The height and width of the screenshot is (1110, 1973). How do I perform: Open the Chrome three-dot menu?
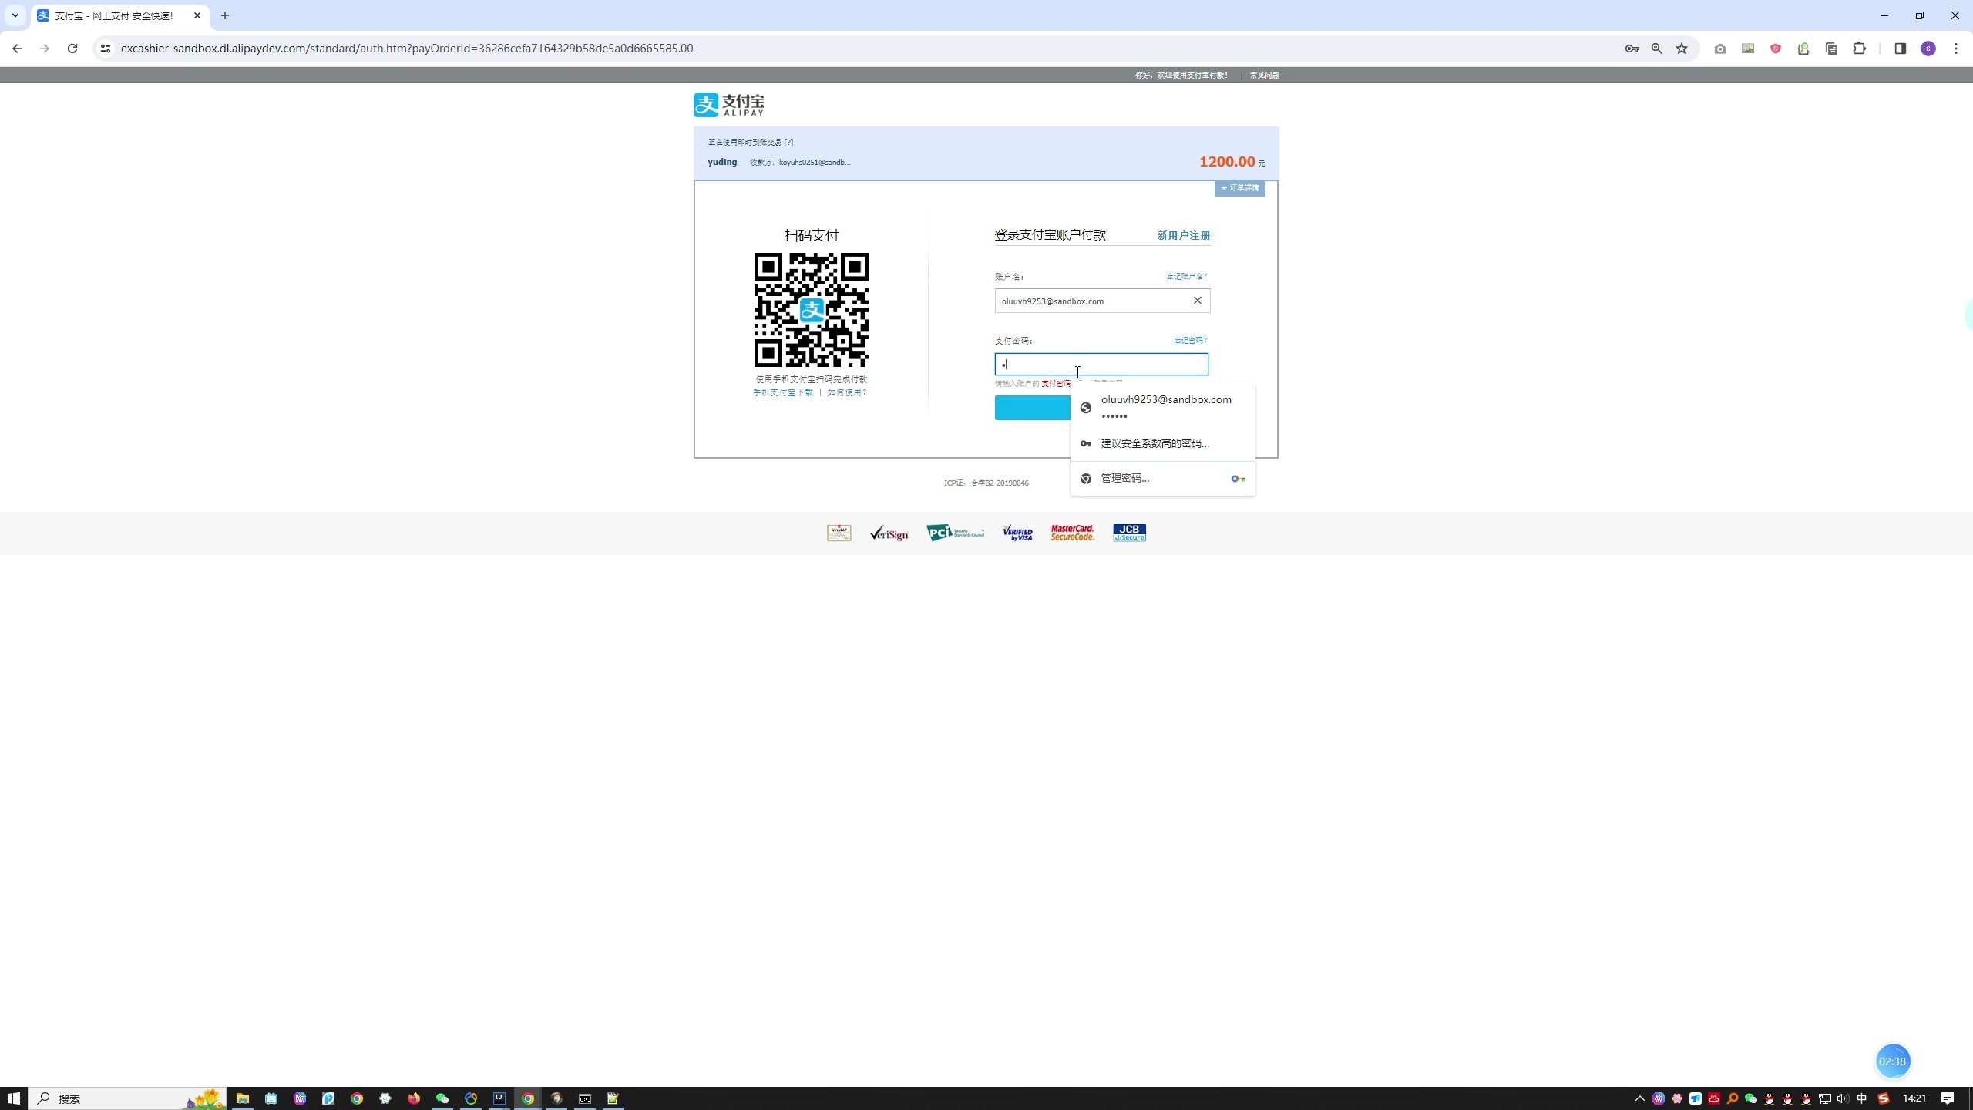click(x=1956, y=49)
